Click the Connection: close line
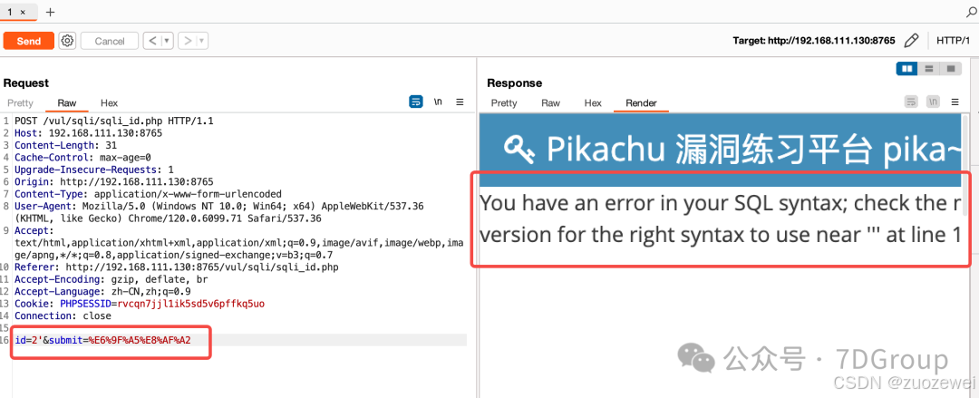979x398 pixels. (x=63, y=315)
